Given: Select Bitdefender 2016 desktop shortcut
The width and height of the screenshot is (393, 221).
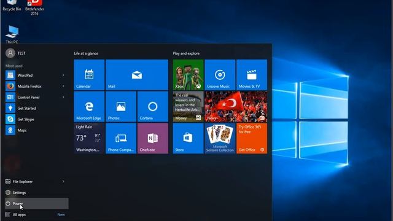Looking at the screenshot, I should [34, 7].
